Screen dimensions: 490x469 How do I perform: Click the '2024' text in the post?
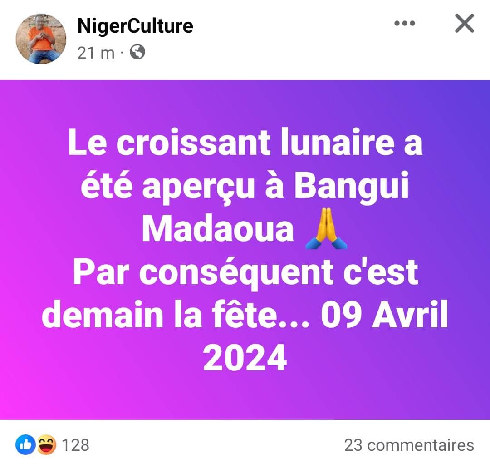245,358
